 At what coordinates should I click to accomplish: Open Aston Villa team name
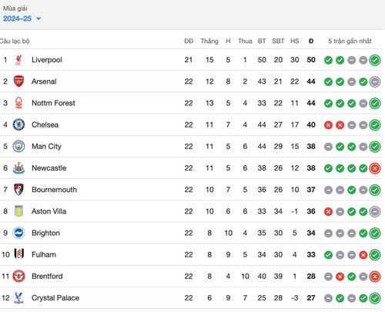[x=49, y=211]
